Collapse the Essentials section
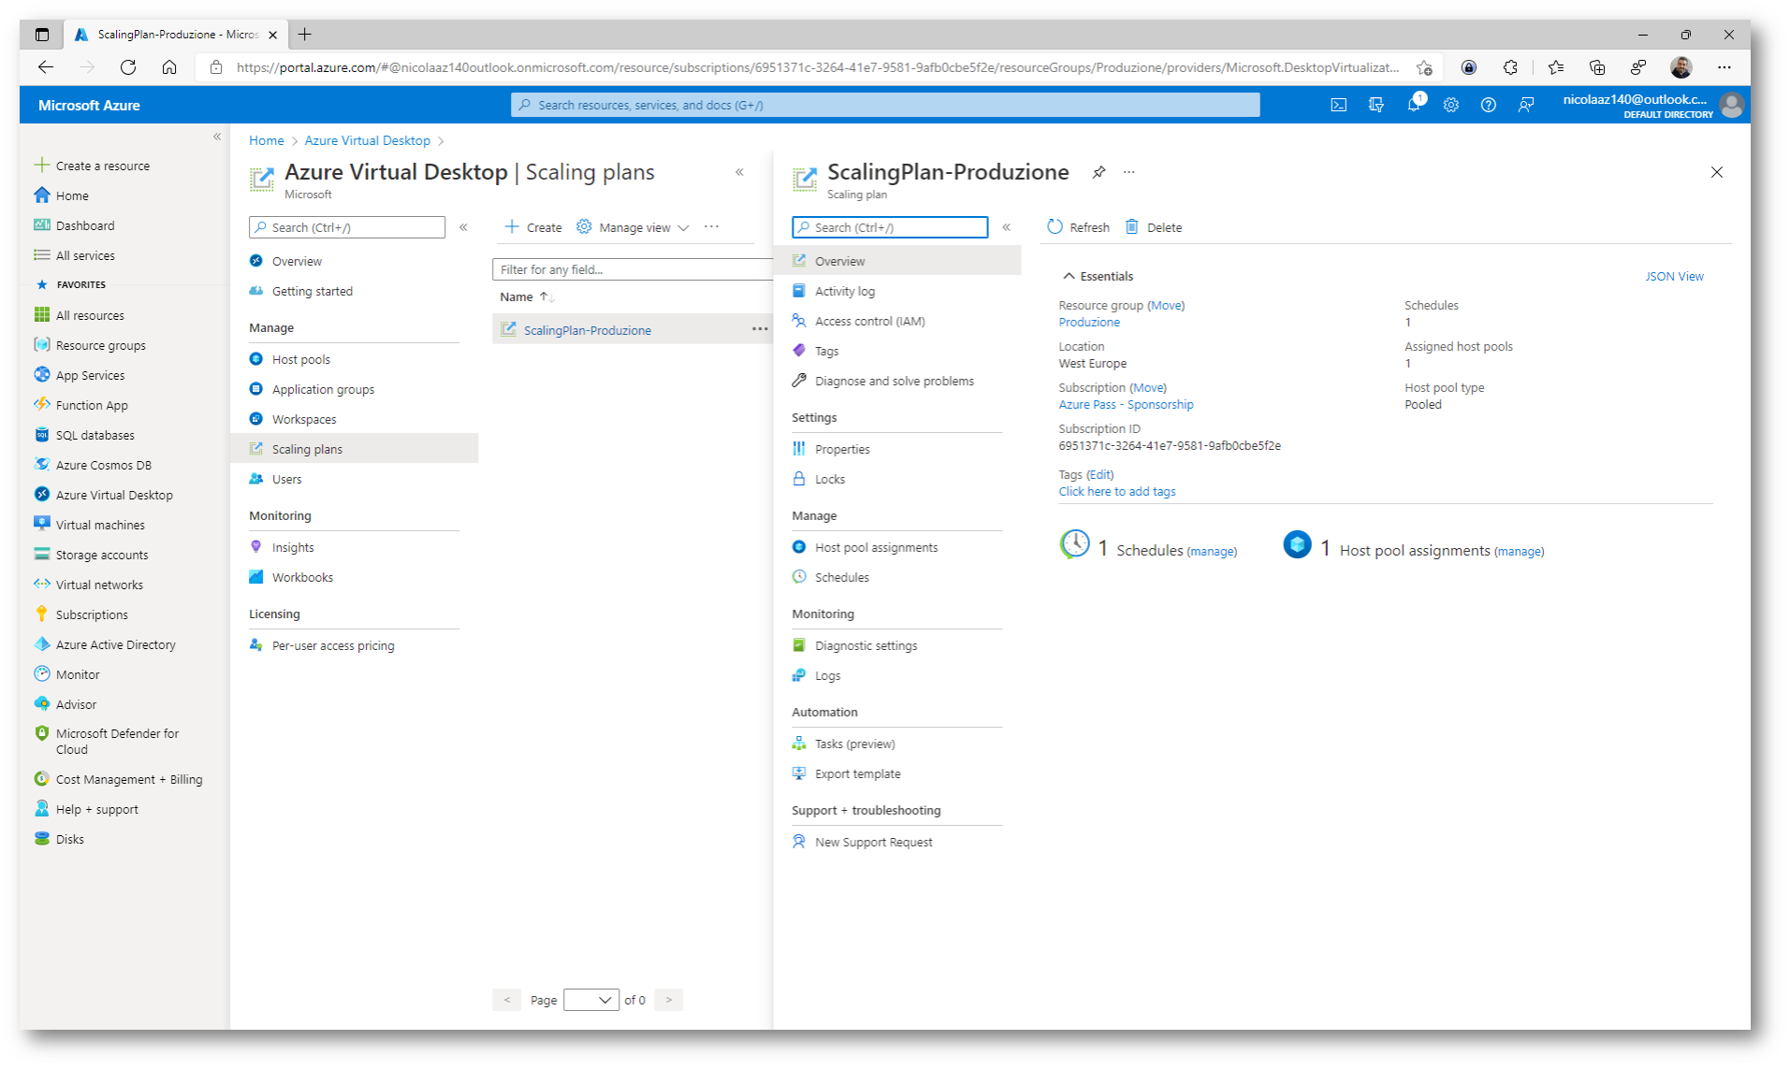The image size is (1790, 1069). [1098, 276]
